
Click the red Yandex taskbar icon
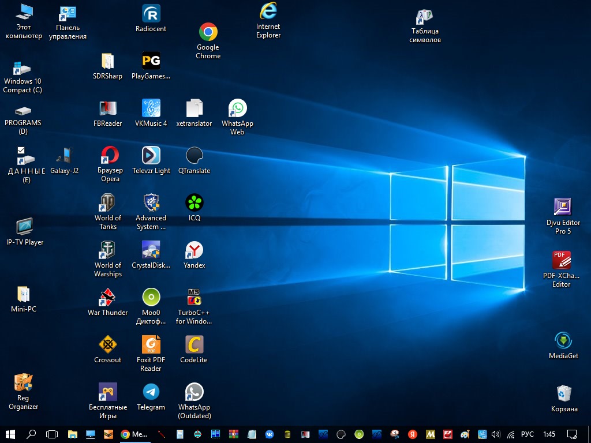point(413,434)
